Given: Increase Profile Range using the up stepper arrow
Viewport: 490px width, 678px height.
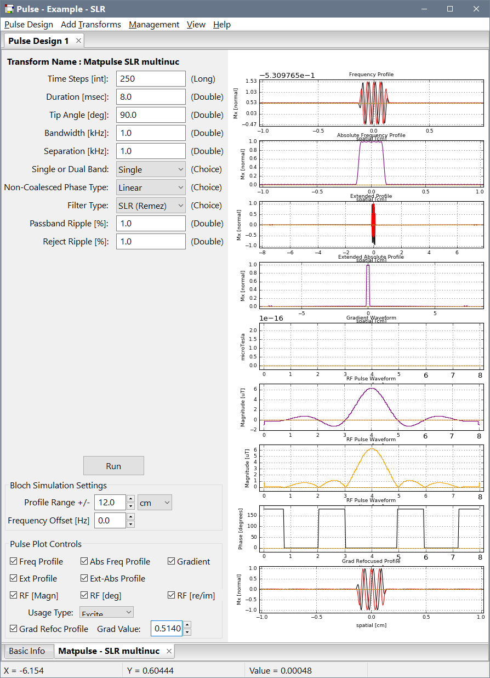Looking at the screenshot, I should point(132,499).
